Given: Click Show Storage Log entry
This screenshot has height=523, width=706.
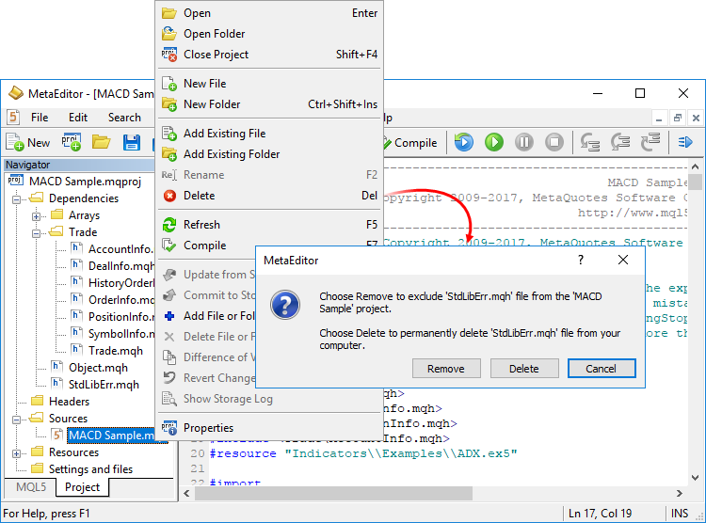Looking at the screenshot, I should (269, 399).
